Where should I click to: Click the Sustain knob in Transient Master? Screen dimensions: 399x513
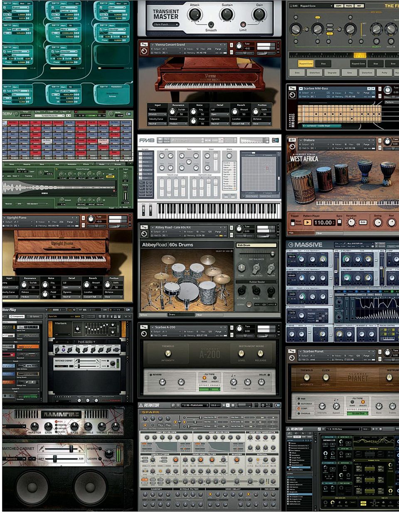pyautogui.click(x=227, y=15)
